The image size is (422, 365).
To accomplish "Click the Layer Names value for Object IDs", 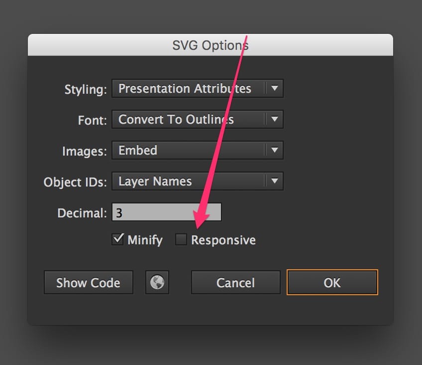I will pyautogui.click(x=155, y=182).
